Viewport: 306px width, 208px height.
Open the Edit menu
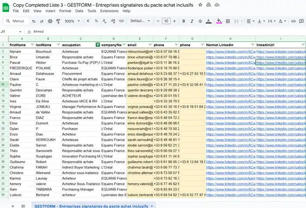tap(26, 11)
